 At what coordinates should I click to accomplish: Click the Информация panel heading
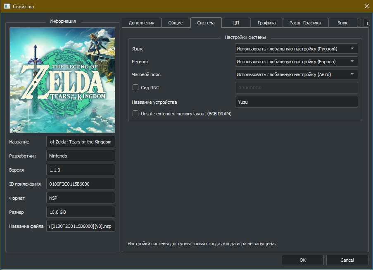[x=62, y=21]
